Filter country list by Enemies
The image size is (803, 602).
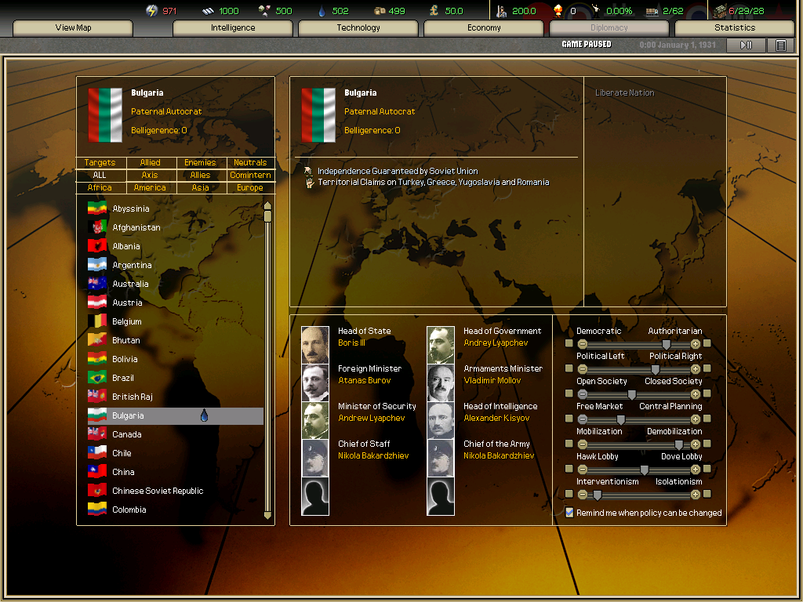[200, 162]
